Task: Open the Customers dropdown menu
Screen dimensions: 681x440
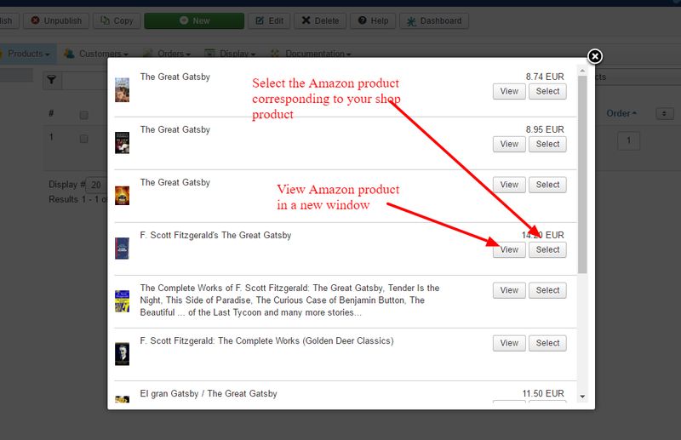Action: pyautogui.click(x=96, y=54)
